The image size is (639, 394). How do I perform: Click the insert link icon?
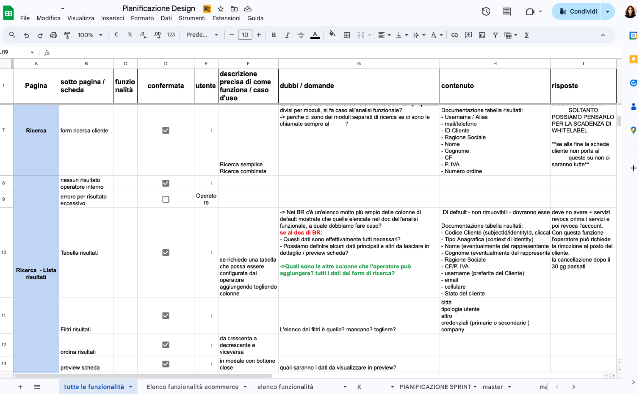pyautogui.click(x=454, y=35)
